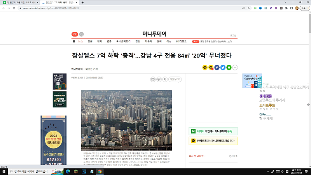Click the article aerial city photo

126,120
